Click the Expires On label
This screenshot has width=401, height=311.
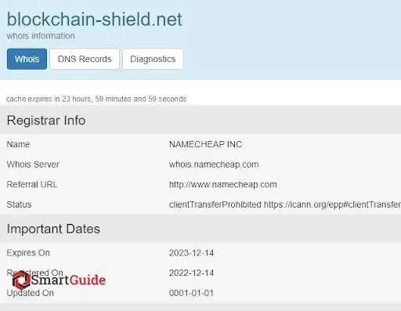tap(28, 253)
